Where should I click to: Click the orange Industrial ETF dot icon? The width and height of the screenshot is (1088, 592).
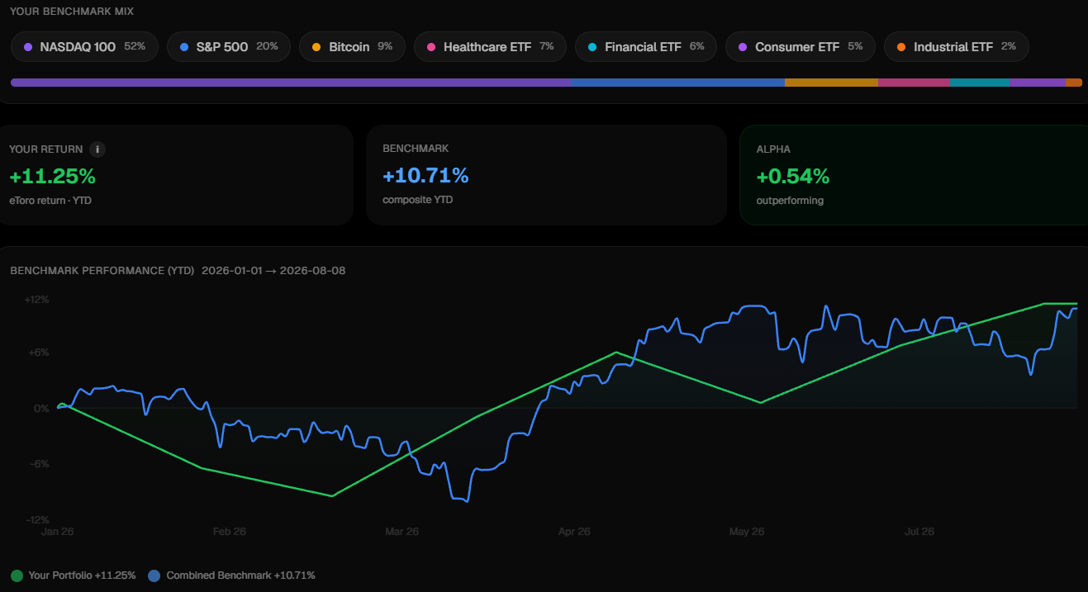point(901,47)
